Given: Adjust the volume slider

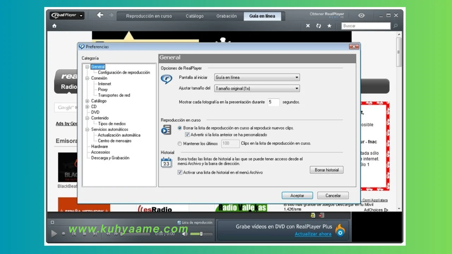Looking at the screenshot, I should pyautogui.click(x=201, y=234).
